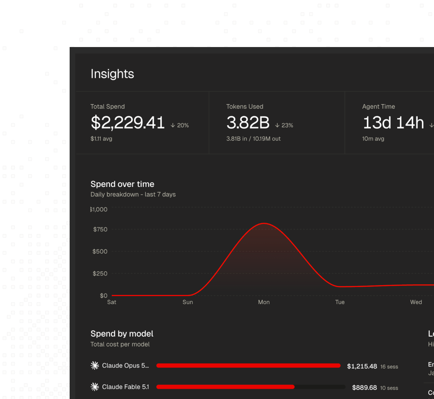The height and width of the screenshot is (399, 434).
Task: Click the Mon peak on the spend chart
Action: tap(264, 223)
